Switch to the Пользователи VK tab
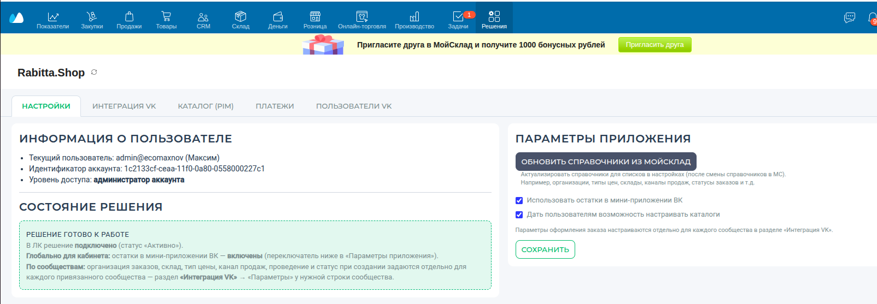 tap(354, 106)
